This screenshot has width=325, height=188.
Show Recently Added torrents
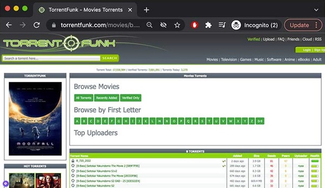[107, 98]
